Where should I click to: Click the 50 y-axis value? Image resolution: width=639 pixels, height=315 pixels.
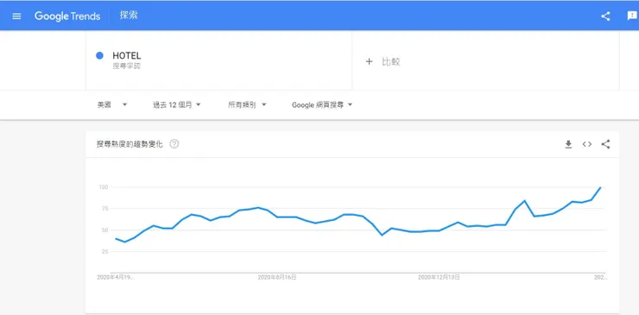coord(104,230)
